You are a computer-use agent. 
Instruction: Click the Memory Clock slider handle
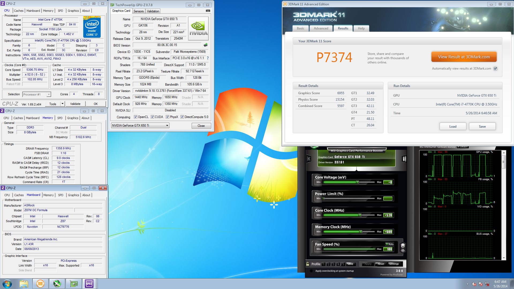click(x=361, y=232)
